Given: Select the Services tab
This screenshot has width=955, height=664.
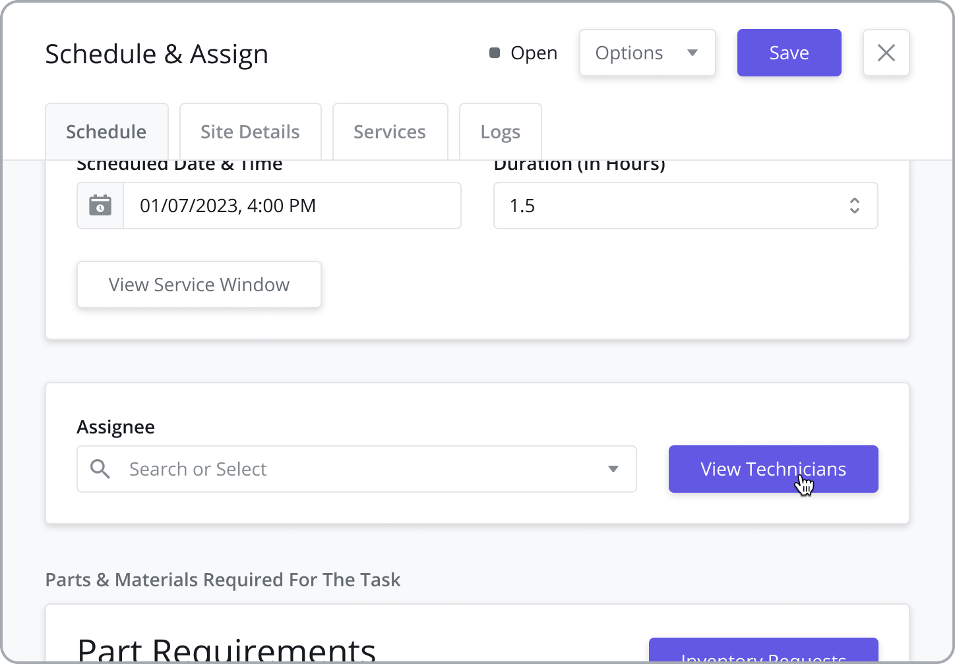Looking at the screenshot, I should point(390,131).
